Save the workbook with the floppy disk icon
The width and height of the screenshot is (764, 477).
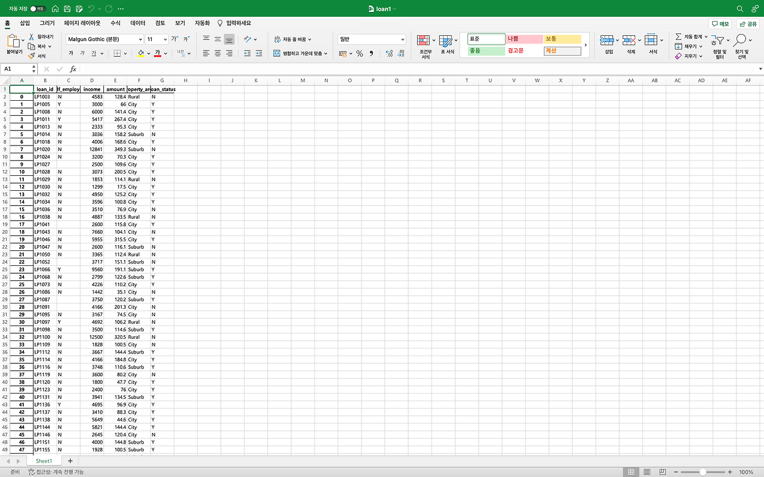[67, 9]
